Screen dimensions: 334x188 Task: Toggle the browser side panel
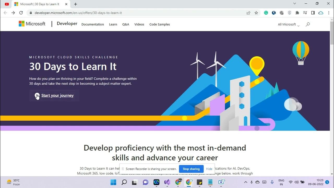click(x=313, y=13)
